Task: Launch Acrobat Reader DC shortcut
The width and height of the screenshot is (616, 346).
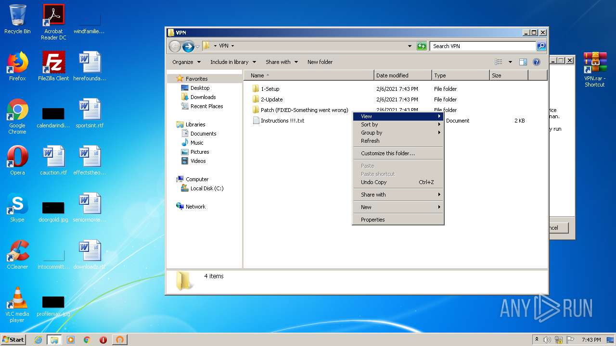Action: [x=53, y=22]
